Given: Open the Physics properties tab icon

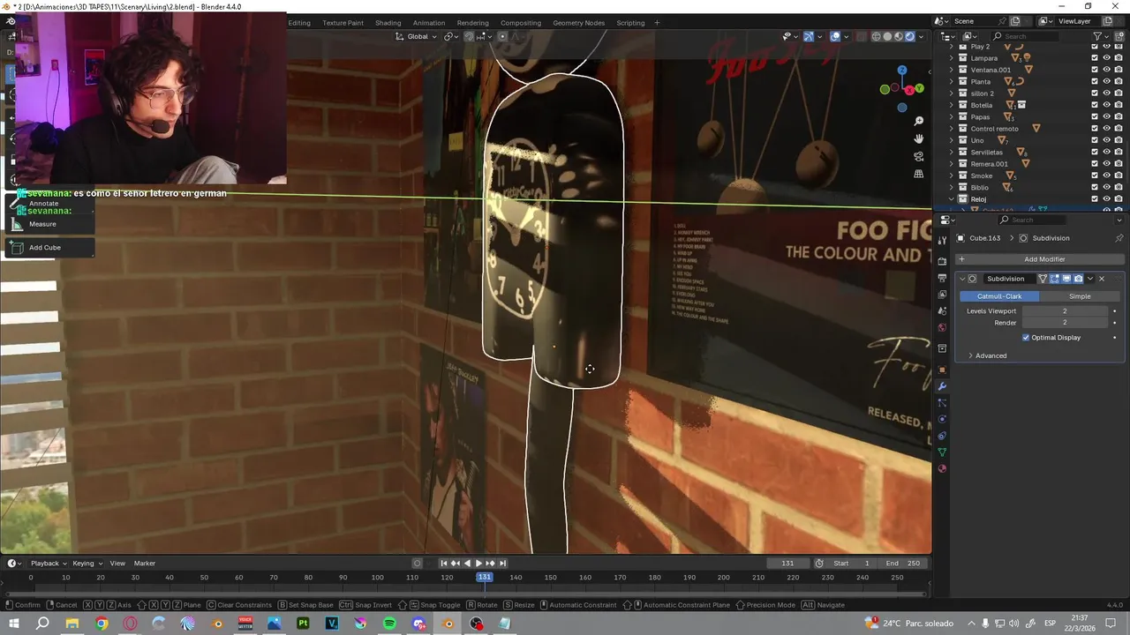Looking at the screenshot, I should 942,419.
